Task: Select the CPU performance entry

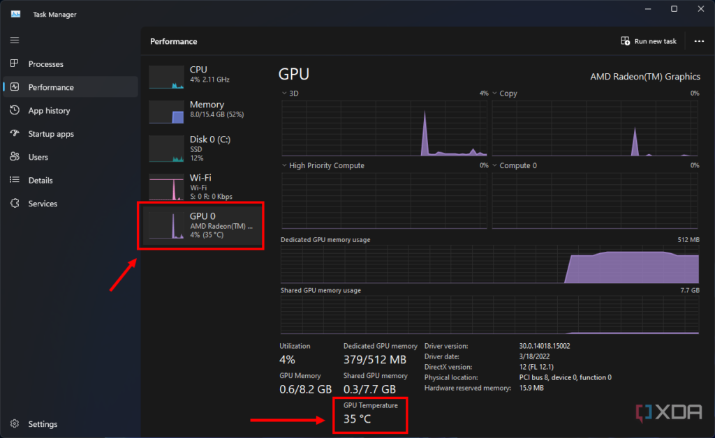Action: tap(203, 76)
